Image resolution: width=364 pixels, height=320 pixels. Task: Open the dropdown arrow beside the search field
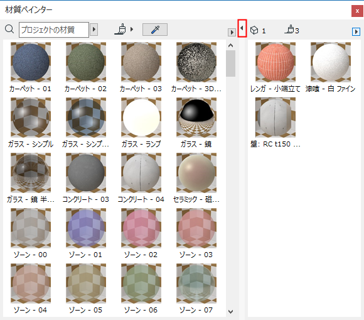pos(94,30)
